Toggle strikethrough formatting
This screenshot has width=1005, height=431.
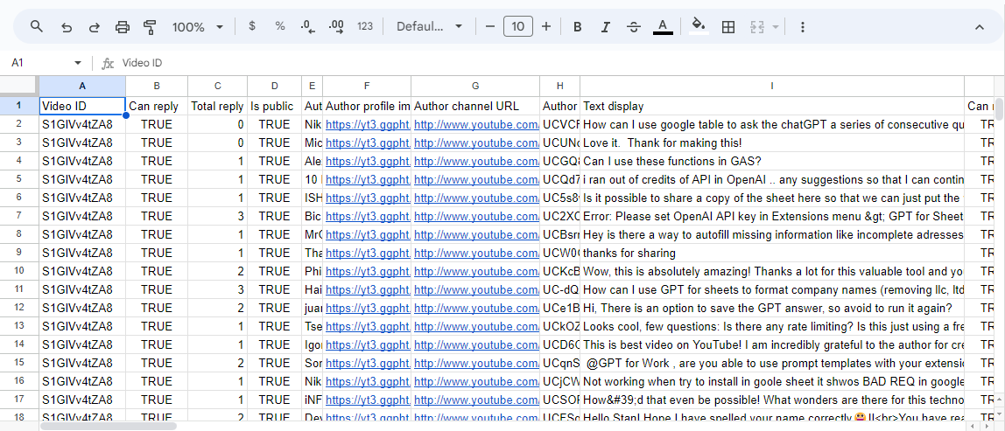click(x=634, y=27)
